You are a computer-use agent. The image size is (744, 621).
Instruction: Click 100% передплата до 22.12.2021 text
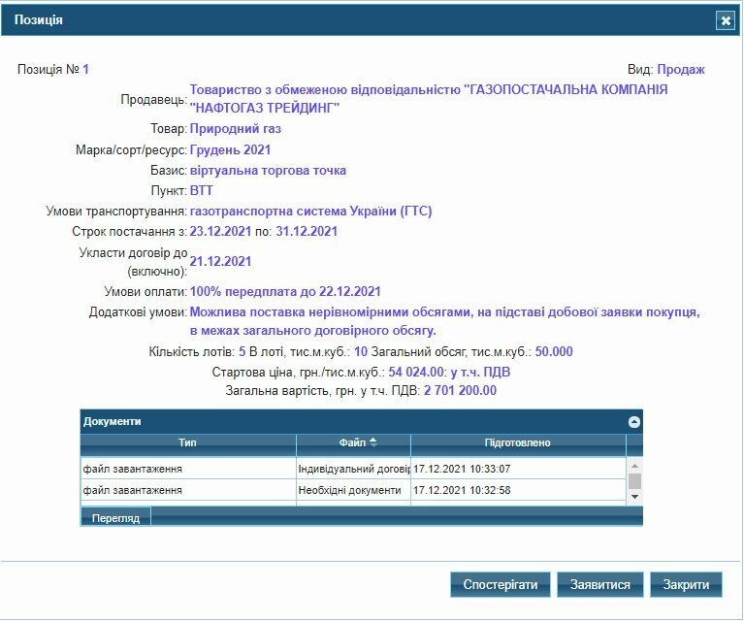click(x=285, y=291)
